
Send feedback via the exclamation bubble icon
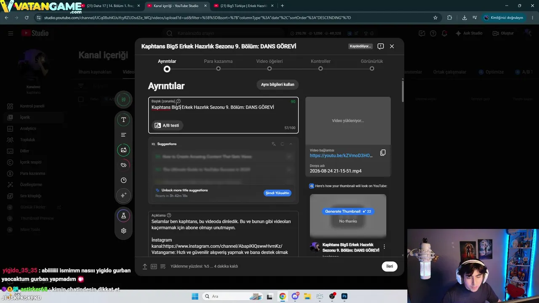tap(381, 46)
